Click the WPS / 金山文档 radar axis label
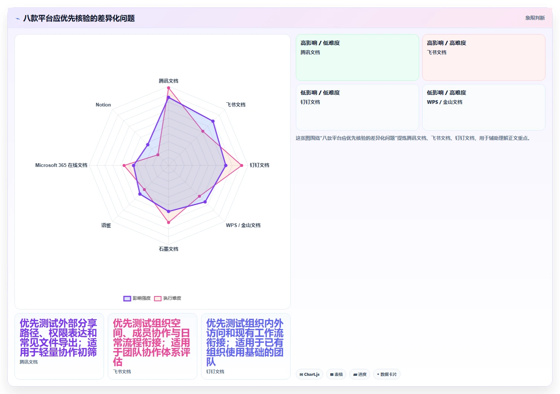 click(243, 225)
